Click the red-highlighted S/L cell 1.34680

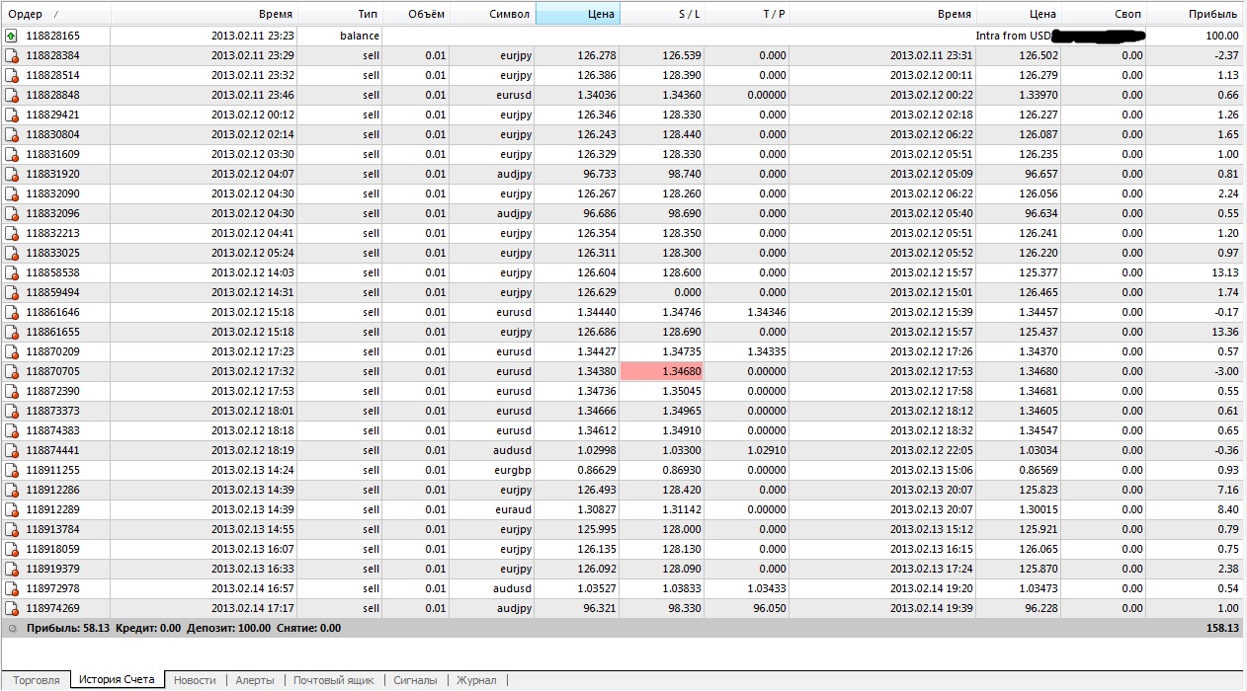(662, 371)
